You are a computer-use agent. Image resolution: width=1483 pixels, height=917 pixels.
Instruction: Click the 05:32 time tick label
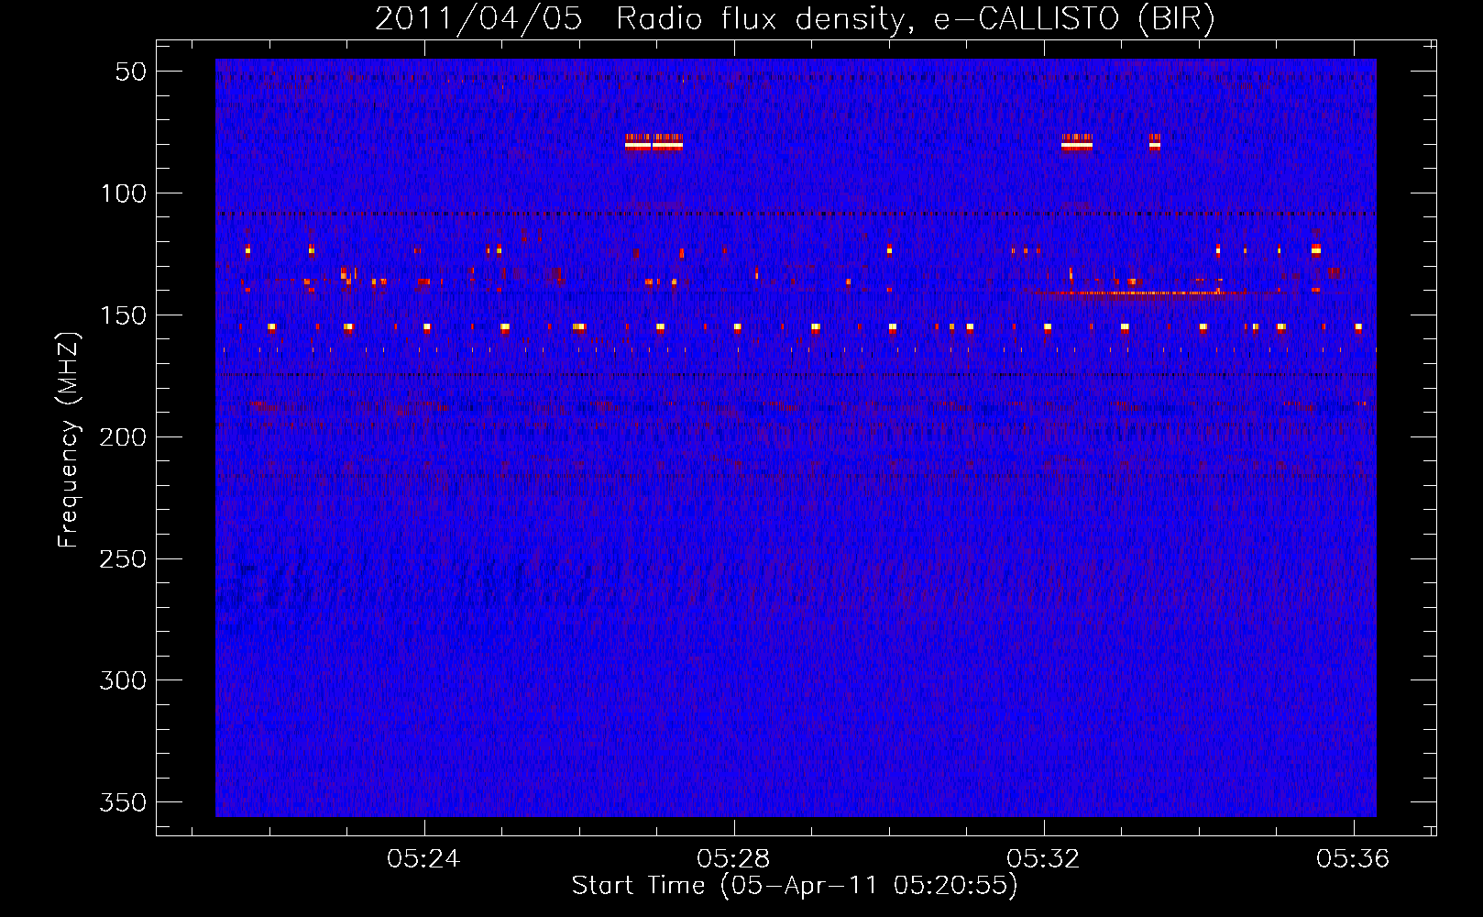click(1043, 859)
